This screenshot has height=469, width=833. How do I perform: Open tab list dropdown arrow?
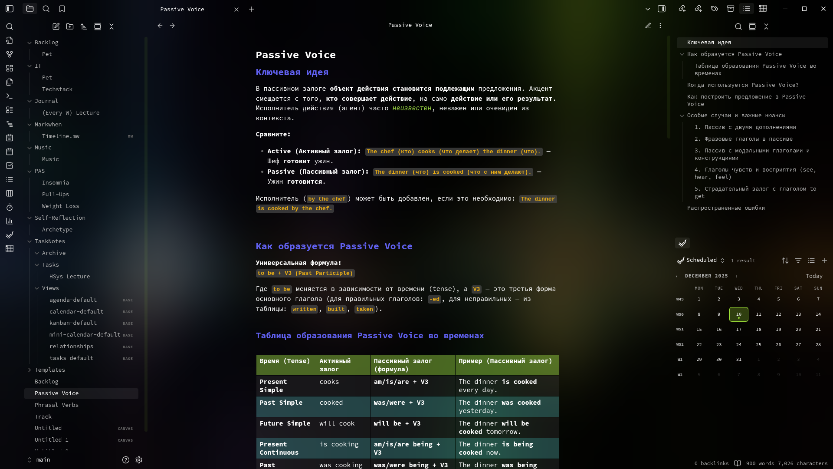[x=648, y=9]
